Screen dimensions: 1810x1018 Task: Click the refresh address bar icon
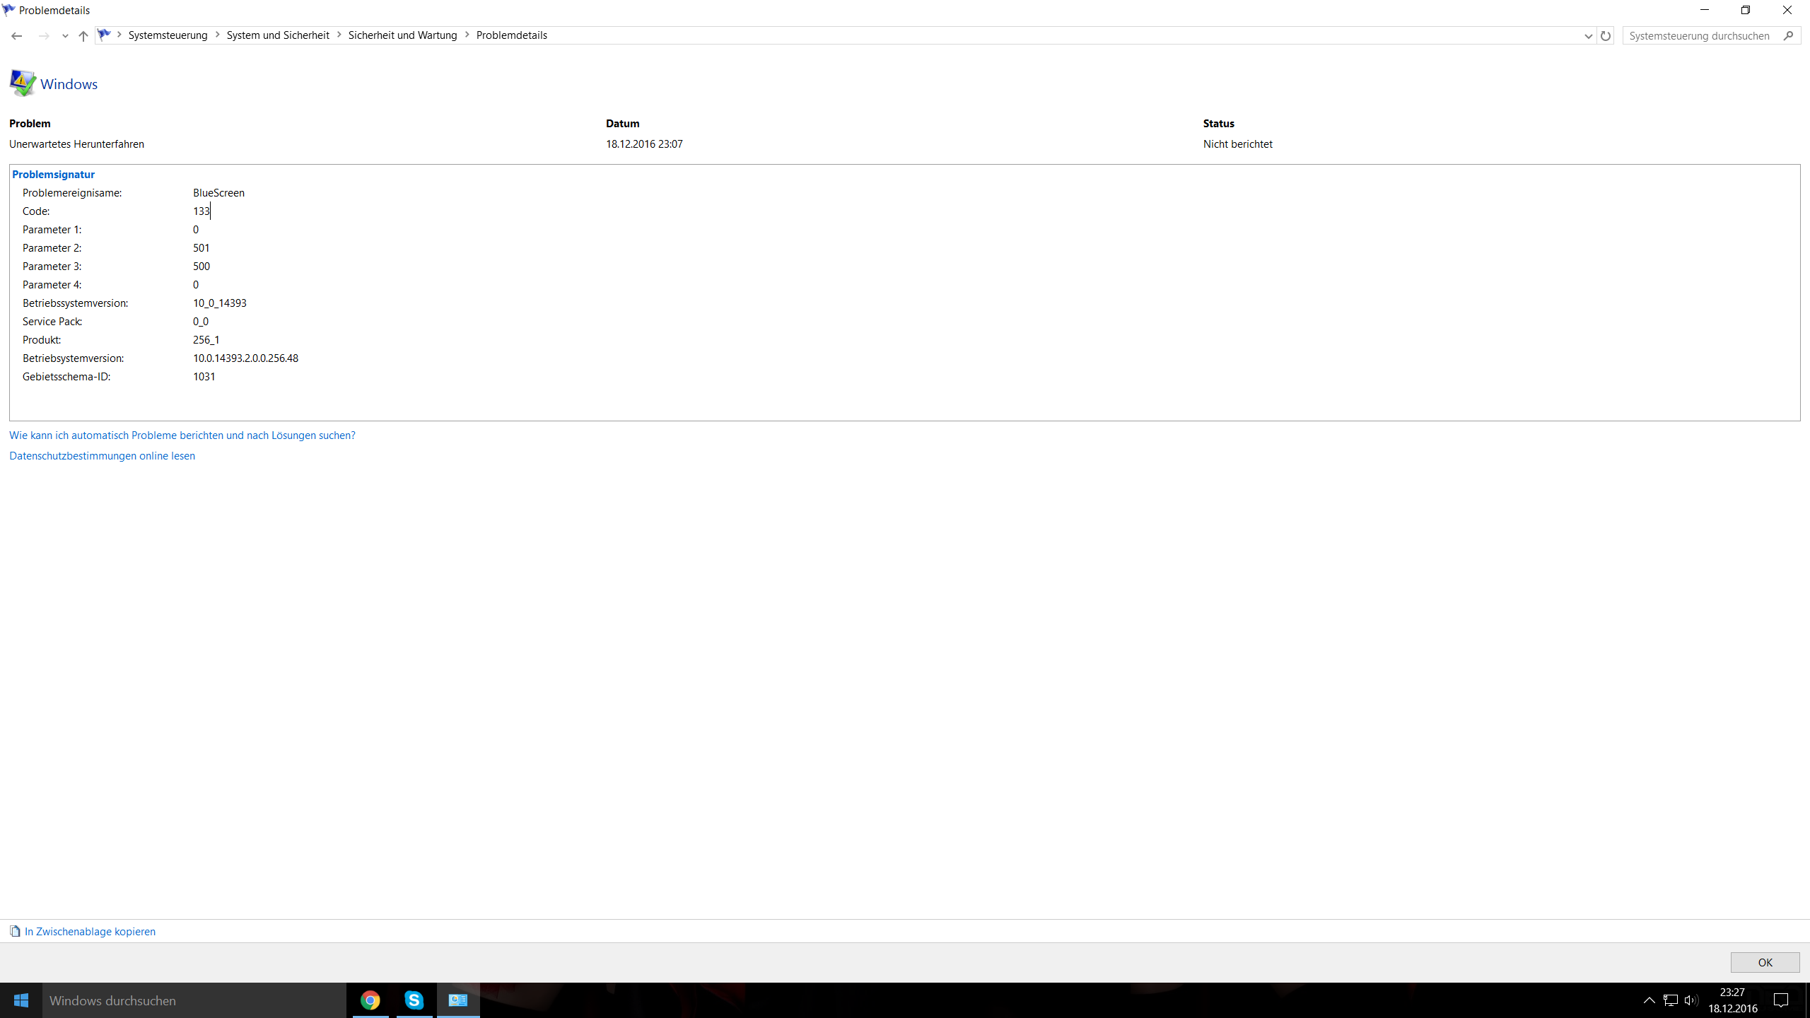coord(1606,35)
